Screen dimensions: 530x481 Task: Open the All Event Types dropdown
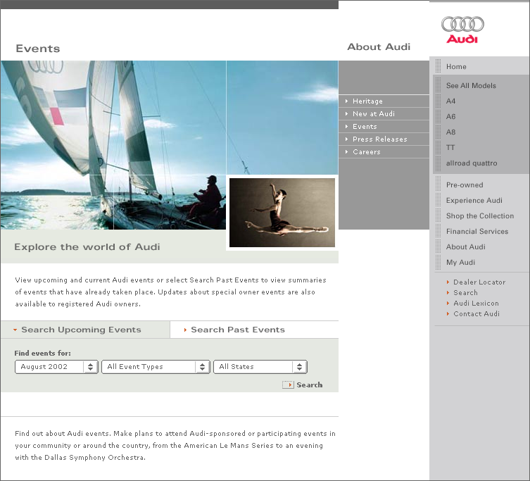[x=156, y=367]
